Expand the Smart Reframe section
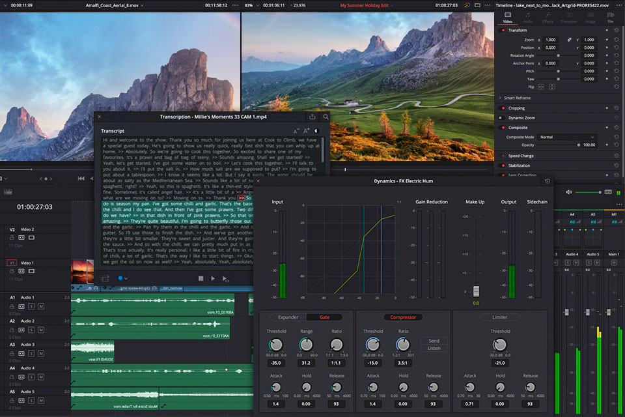Viewport: 625px width, 417px height. click(x=500, y=98)
